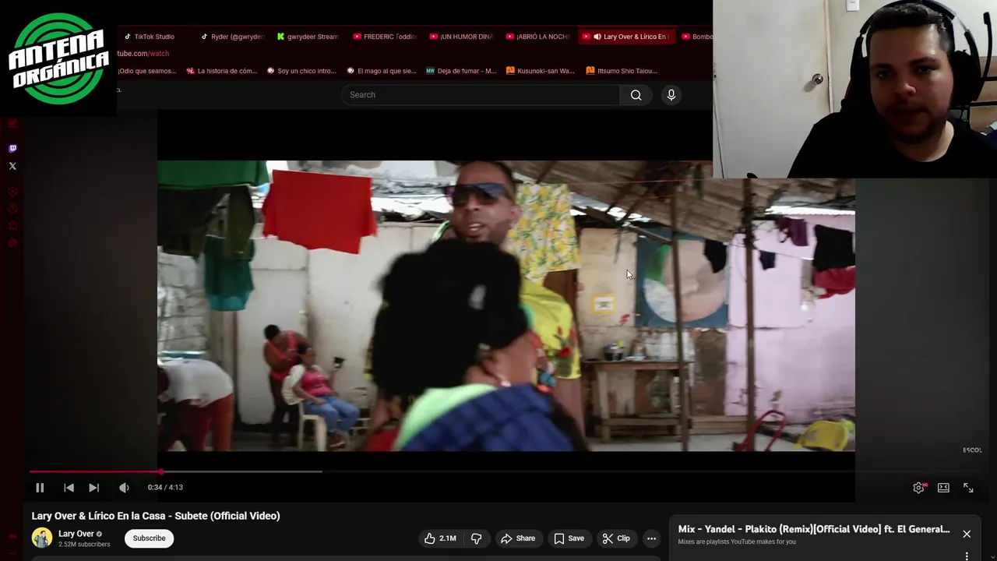Close the Yandel Plakito mix panel
997x561 pixels.
pyautogui.click(x=967, y=535)
